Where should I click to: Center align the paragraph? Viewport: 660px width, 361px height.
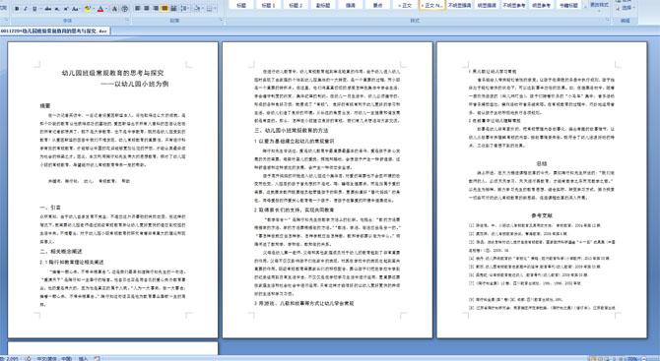pyautogui.click(x=147, y=9)
